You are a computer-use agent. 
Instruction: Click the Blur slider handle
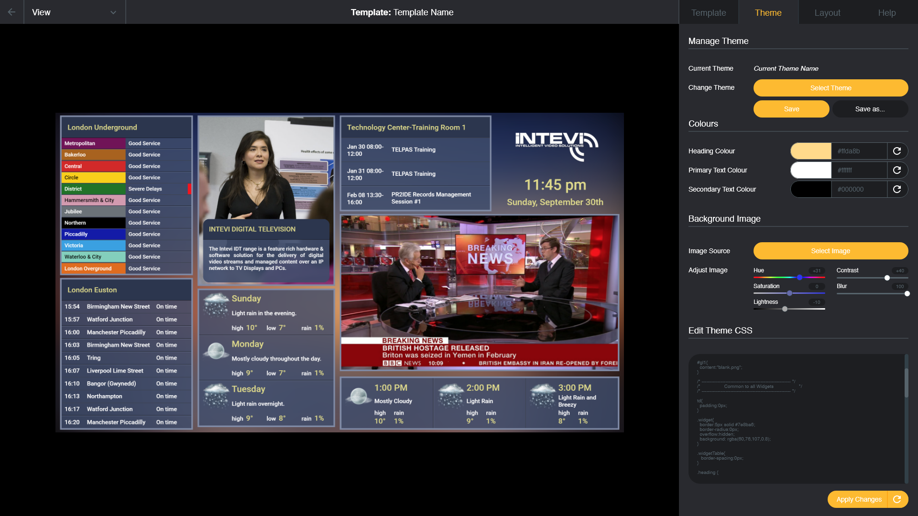pyautogui.click(x=907, y=293)
